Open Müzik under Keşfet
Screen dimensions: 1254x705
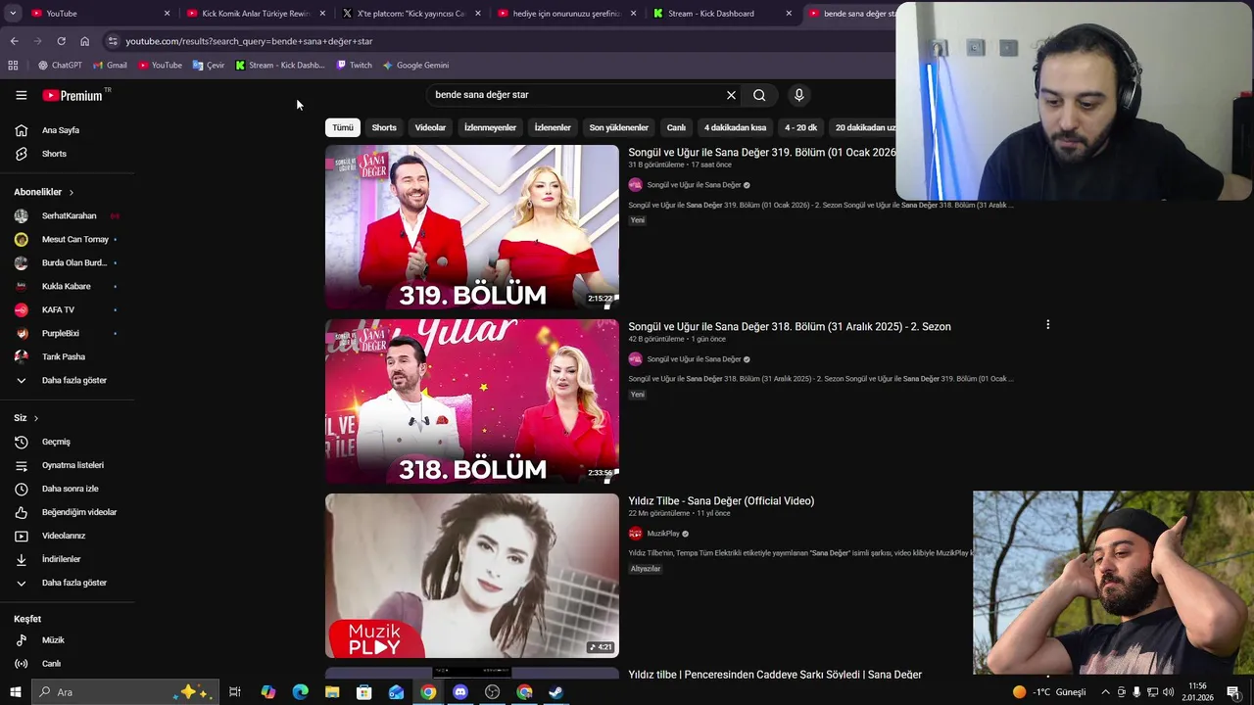pos(53,640)
